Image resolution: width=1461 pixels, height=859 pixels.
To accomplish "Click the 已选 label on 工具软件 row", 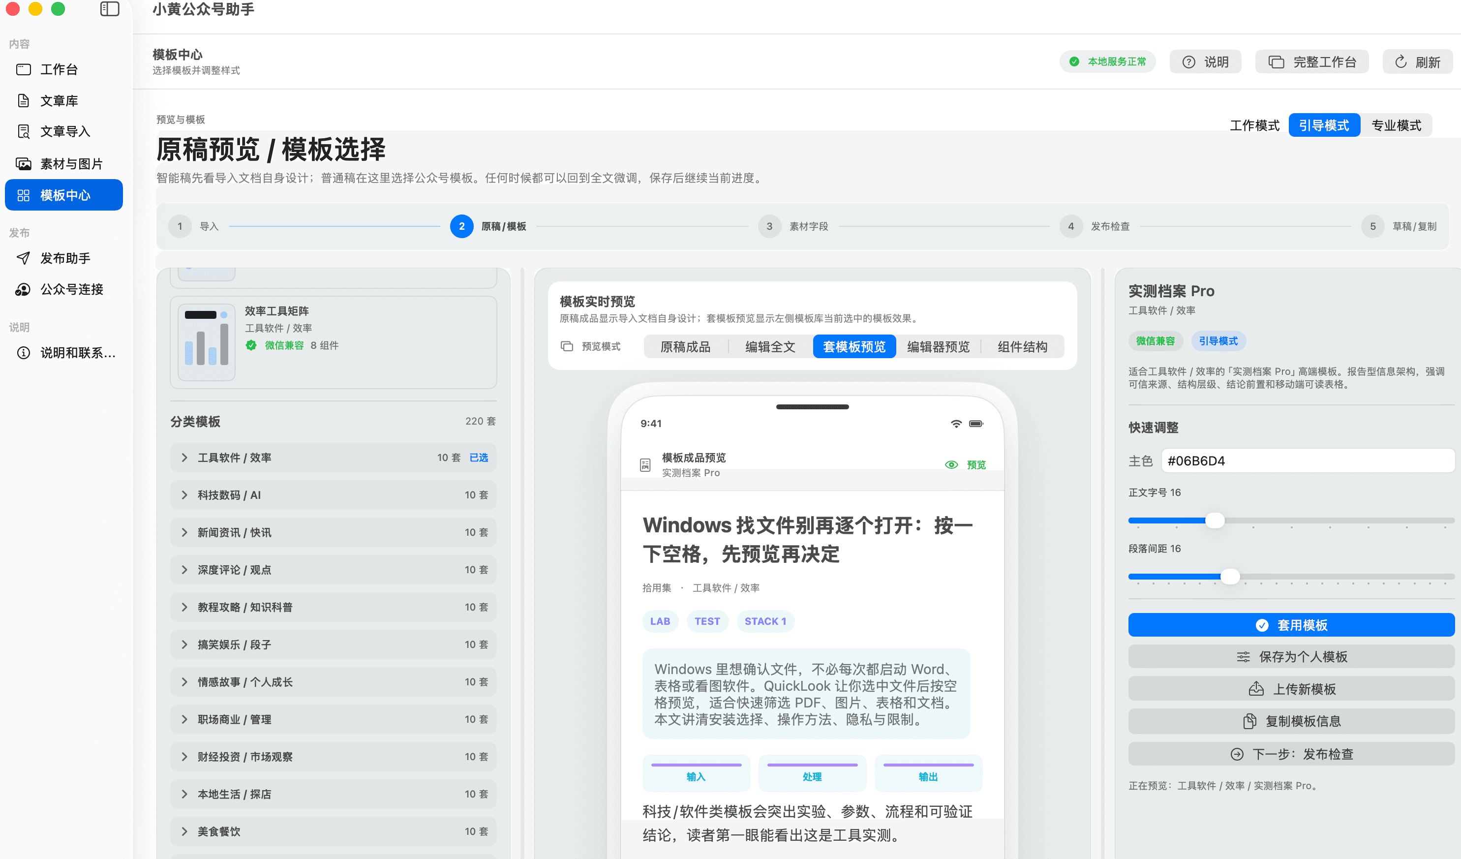I will coord(478,458).
